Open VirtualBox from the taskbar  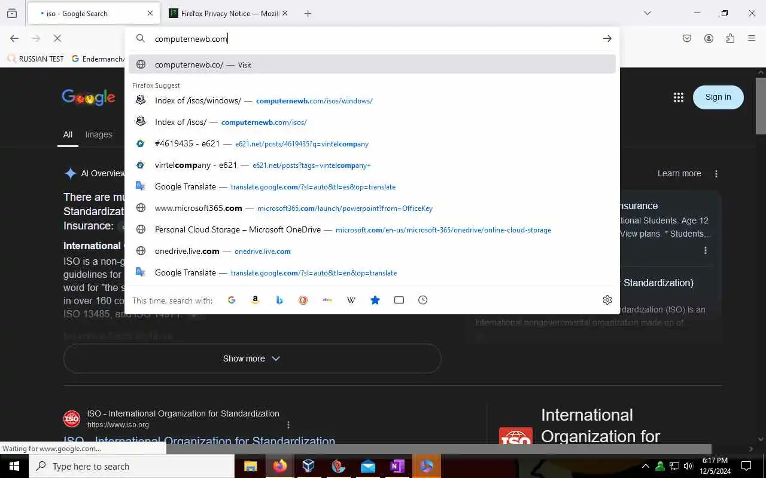point(309,466)
